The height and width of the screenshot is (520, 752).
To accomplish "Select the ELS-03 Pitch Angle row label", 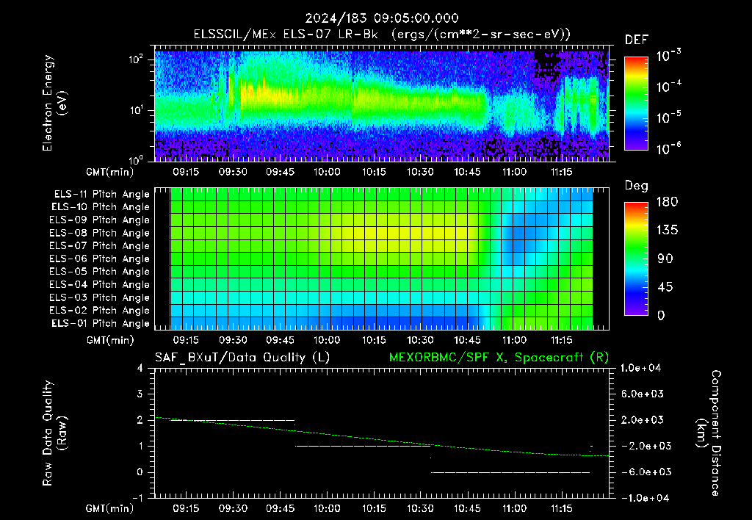I will click(100, 297).
